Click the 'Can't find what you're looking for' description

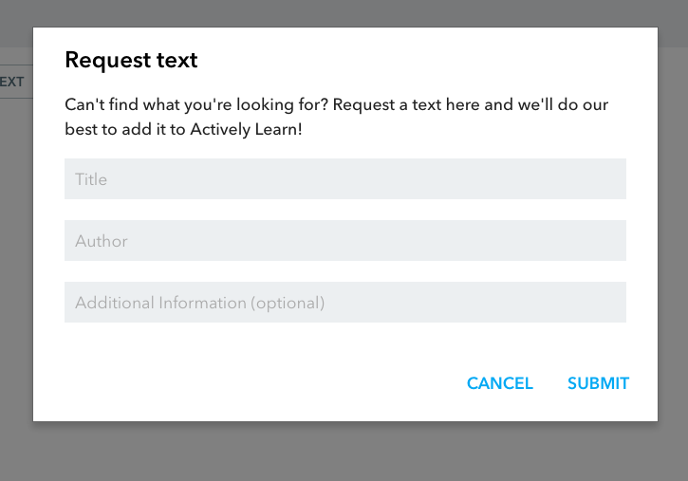click(x=337, y=117)
